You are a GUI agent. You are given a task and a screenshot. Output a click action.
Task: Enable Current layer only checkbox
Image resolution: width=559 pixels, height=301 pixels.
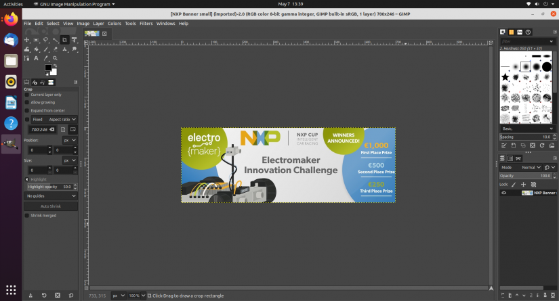point(26,95)
